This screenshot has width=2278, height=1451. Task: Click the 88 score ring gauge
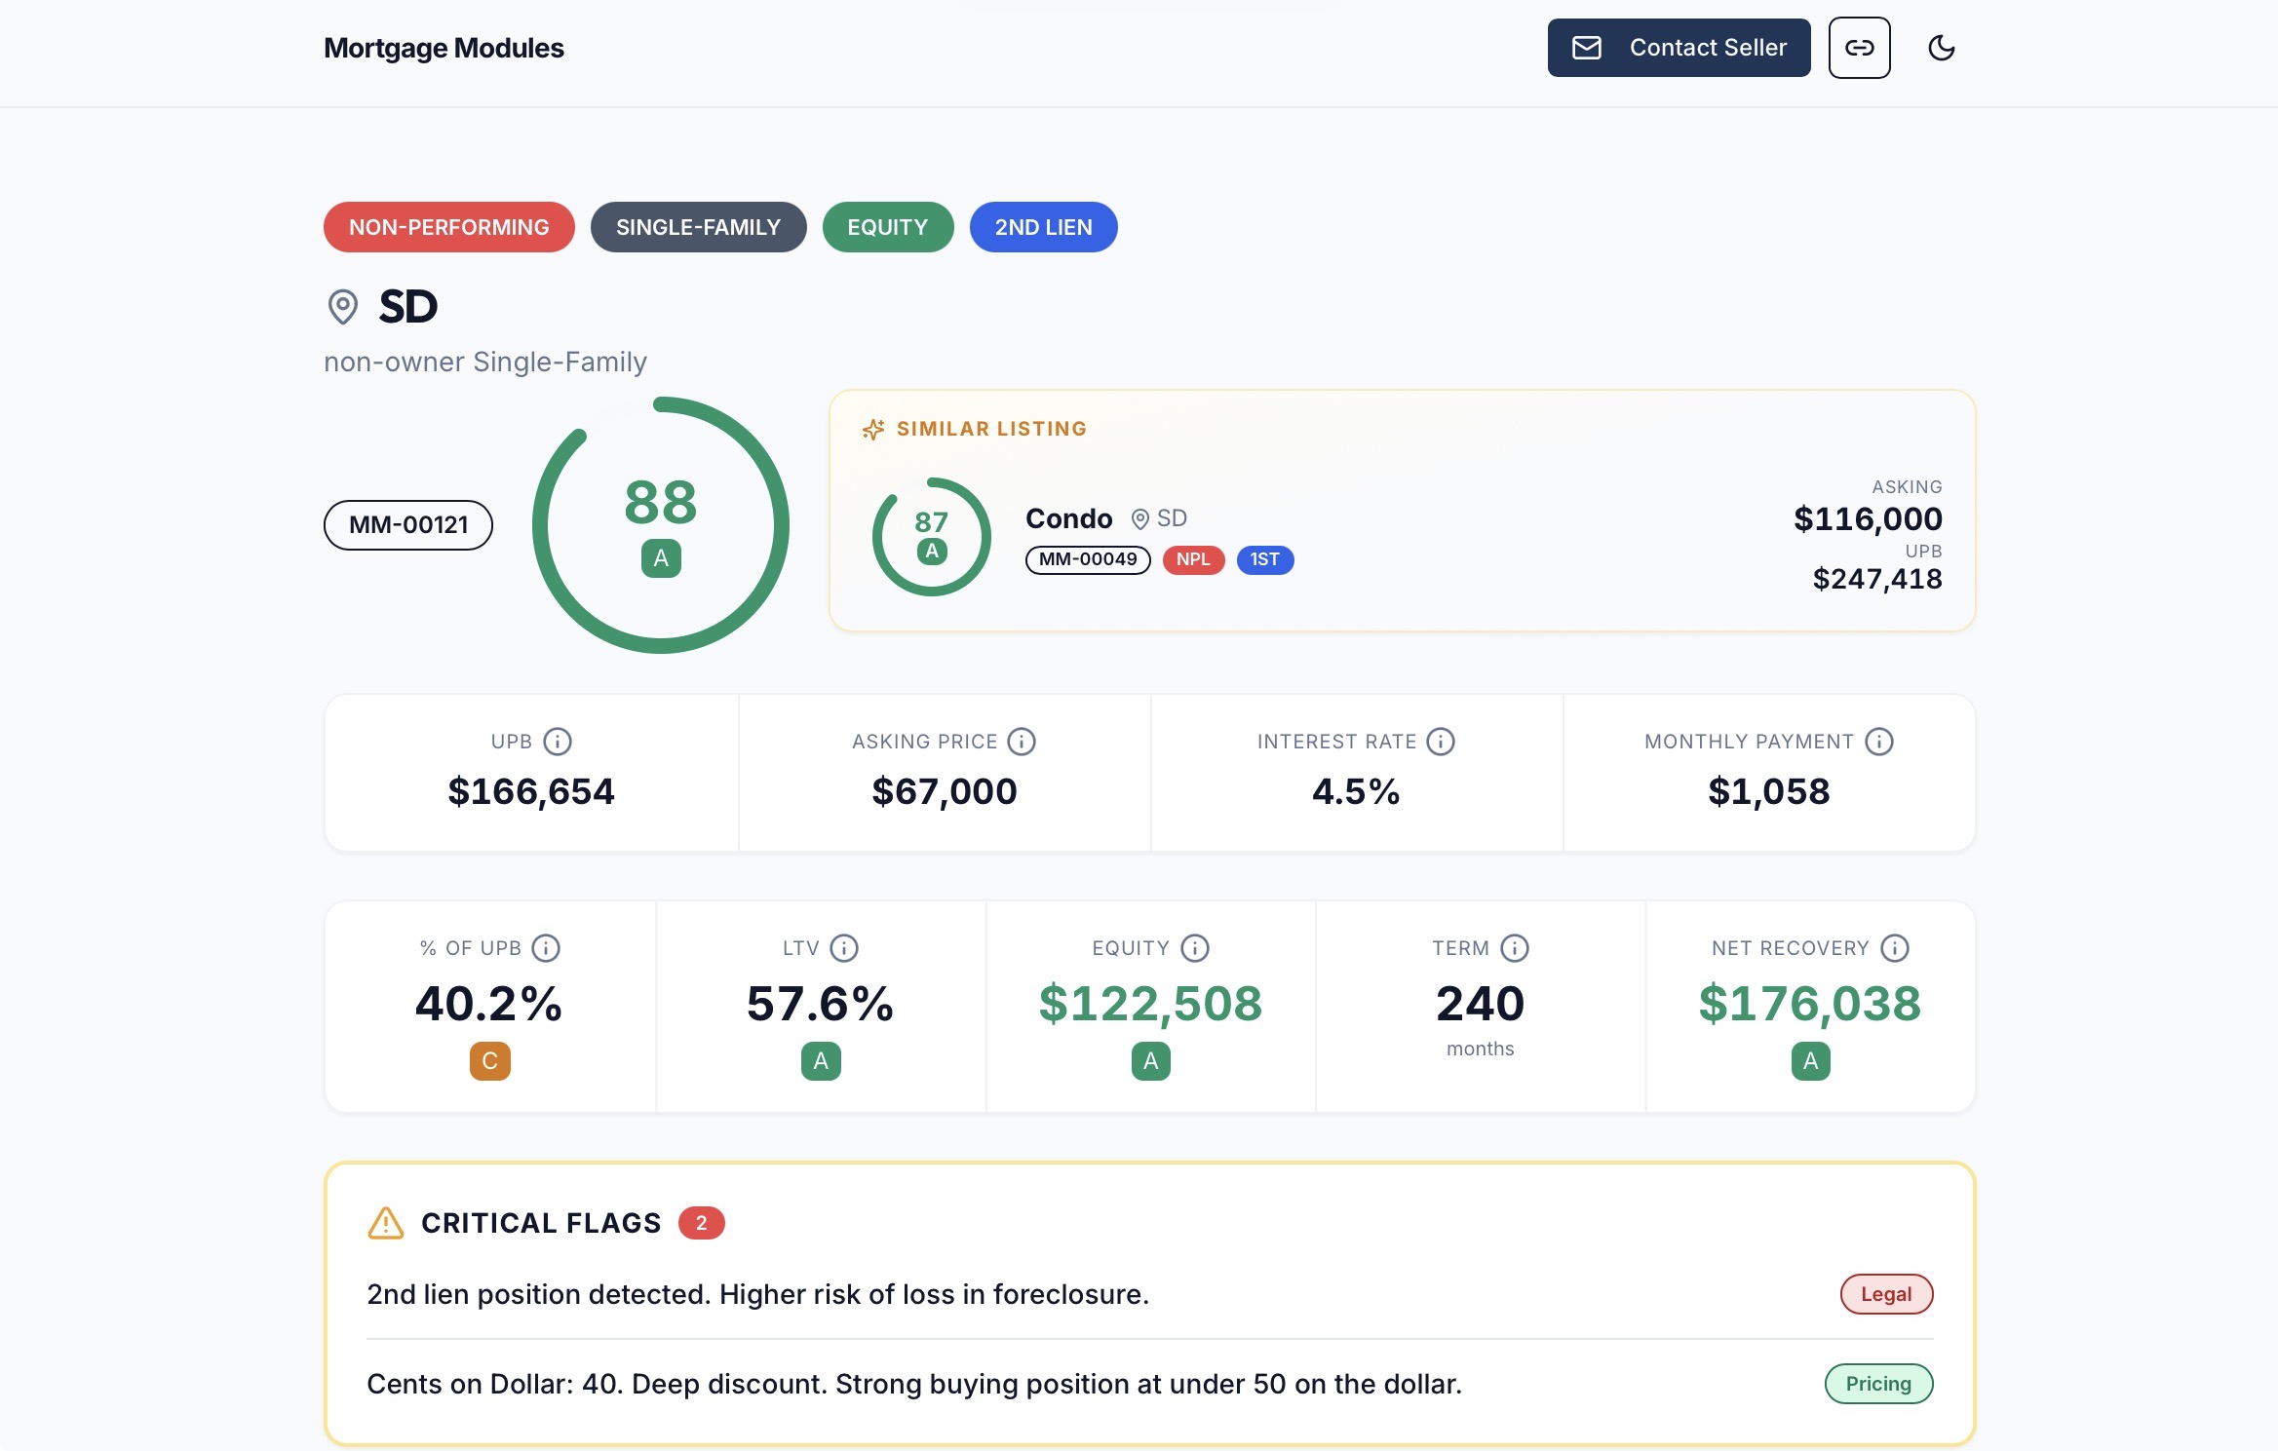tap(661, 525)
